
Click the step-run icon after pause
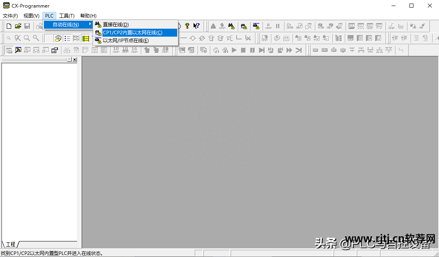click(x=261, y=50)
